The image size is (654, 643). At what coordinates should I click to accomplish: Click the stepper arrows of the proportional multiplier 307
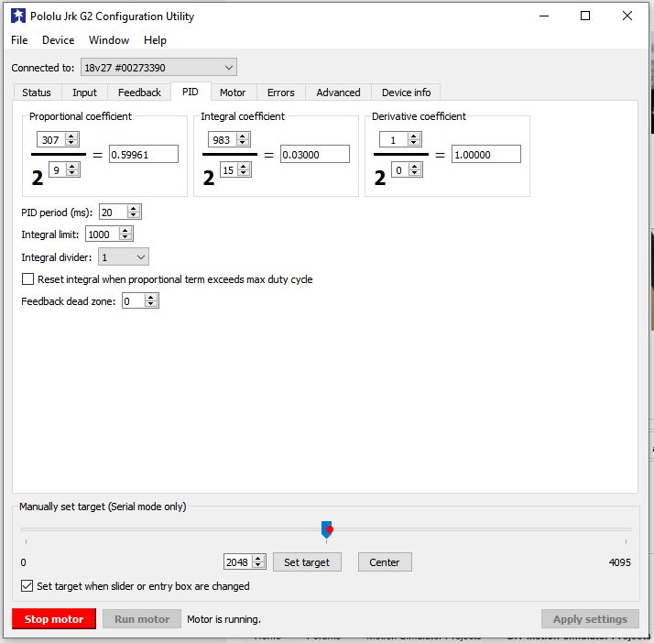tap(71, 140)
